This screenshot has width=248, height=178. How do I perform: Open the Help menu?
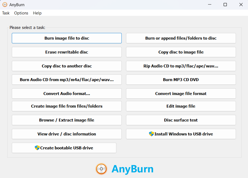tap(37, 13)
